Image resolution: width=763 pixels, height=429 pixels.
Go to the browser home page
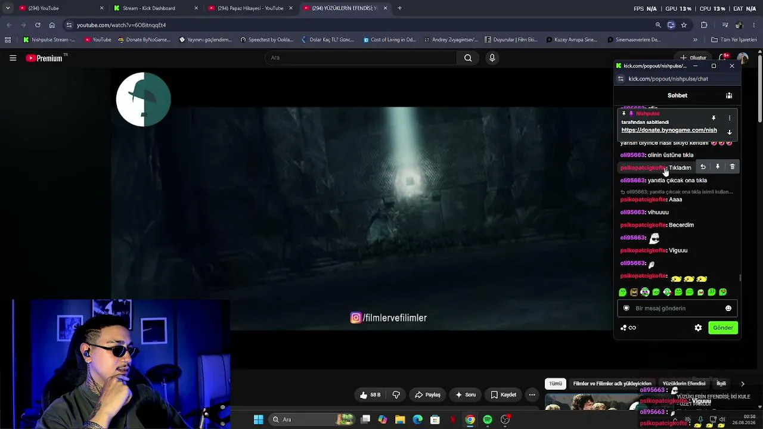point(52,25)
